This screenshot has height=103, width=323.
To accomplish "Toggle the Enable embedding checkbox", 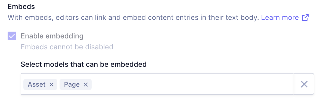I will (x=12, y=36).
